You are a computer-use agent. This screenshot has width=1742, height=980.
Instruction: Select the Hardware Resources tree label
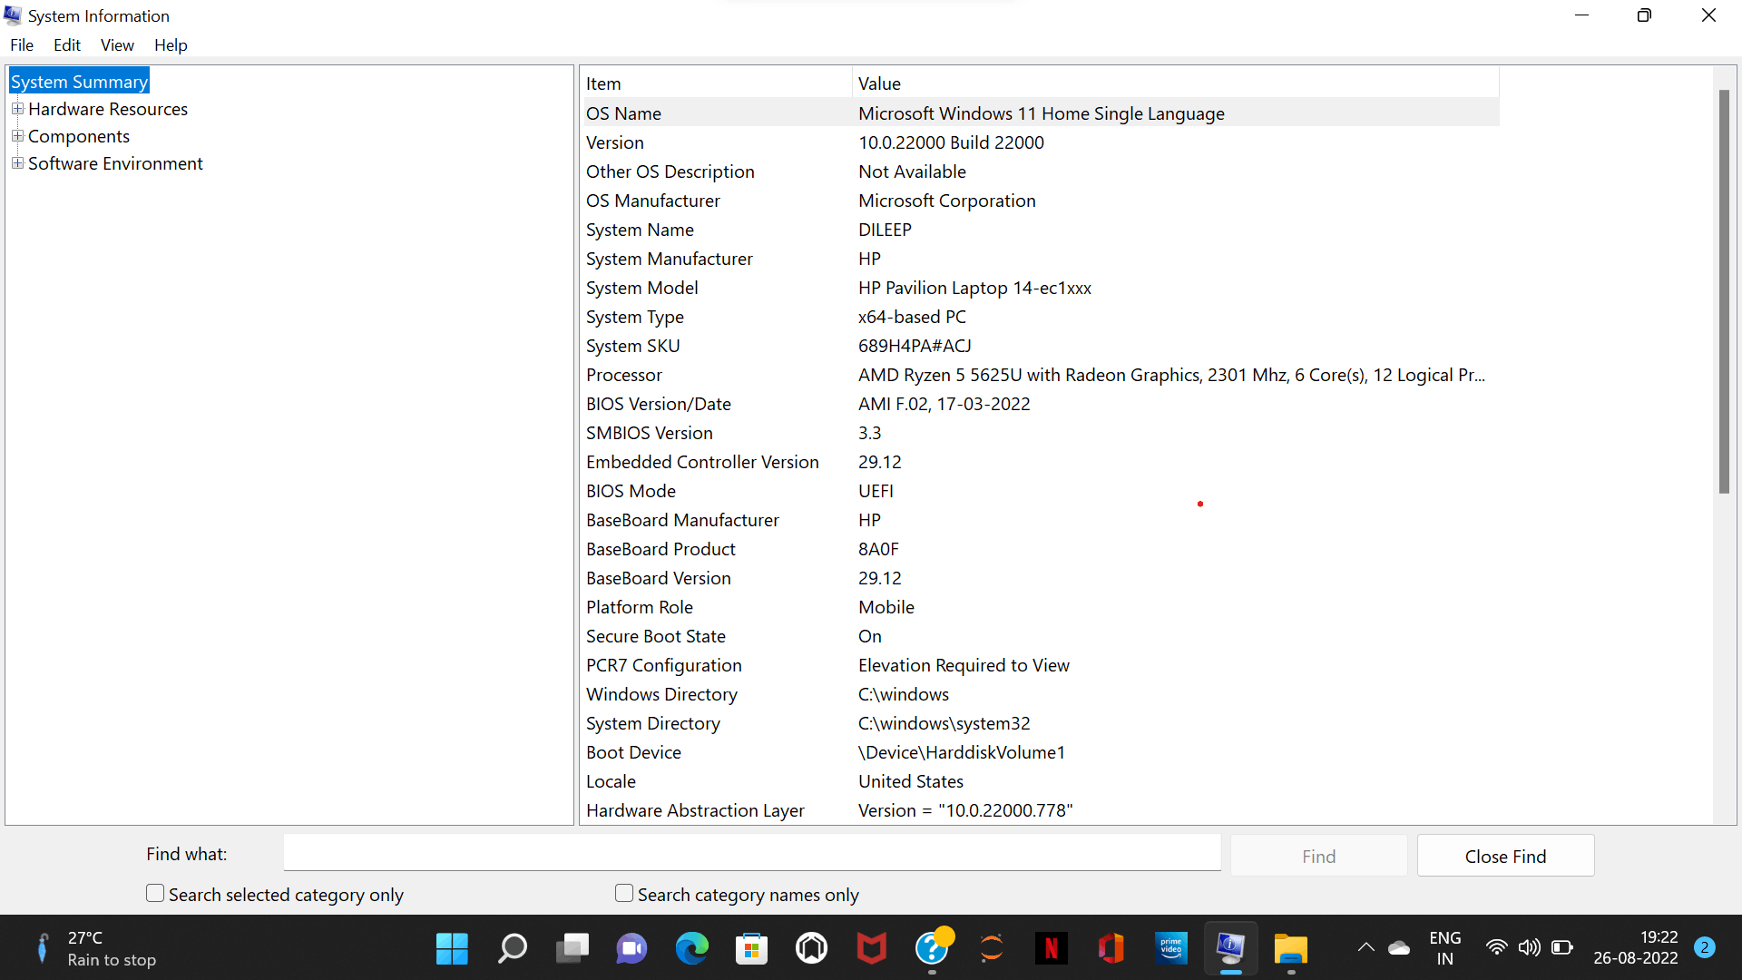coord(108,109)
